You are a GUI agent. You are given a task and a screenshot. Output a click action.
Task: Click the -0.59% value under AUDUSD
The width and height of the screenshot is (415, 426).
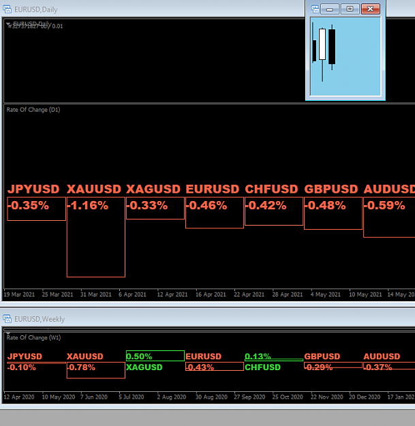pos(384,205)
